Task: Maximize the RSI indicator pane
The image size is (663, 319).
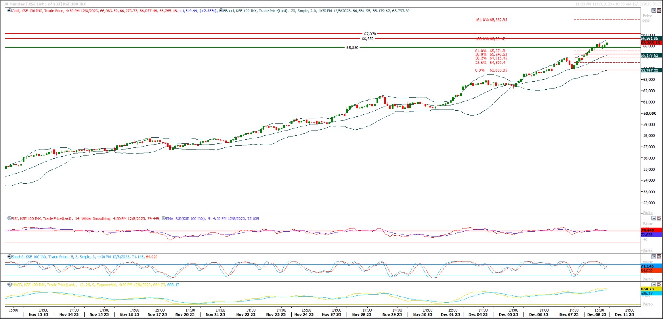Action: click(x=654, y=218)
